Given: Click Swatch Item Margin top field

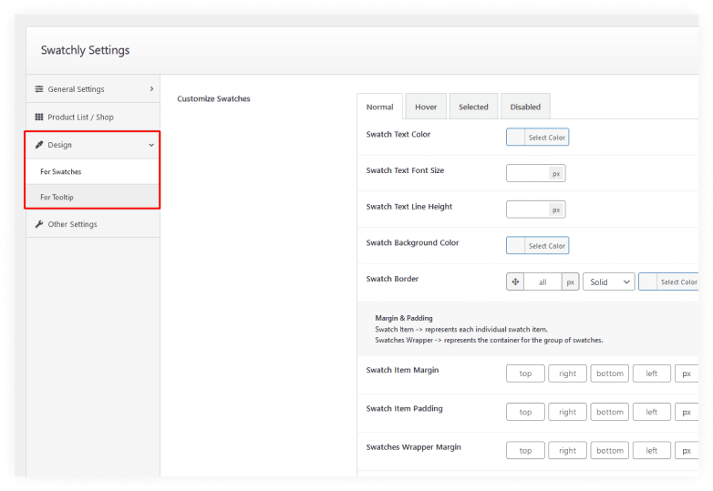Looking at the screenshot, I should point(525,373).
